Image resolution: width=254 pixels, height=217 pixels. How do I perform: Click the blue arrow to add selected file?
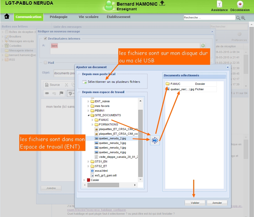click(x=155, y=140)
